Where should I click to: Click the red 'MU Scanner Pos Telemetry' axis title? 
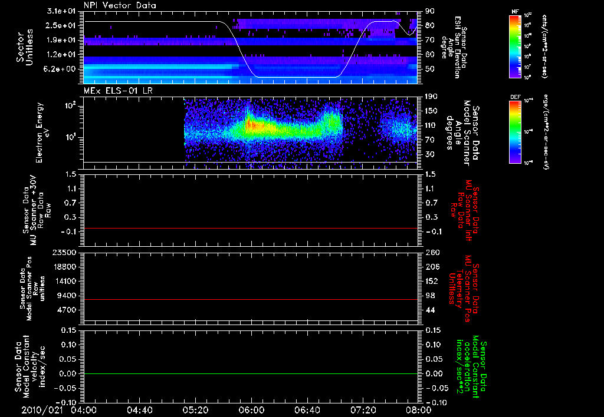pos(464,289)
